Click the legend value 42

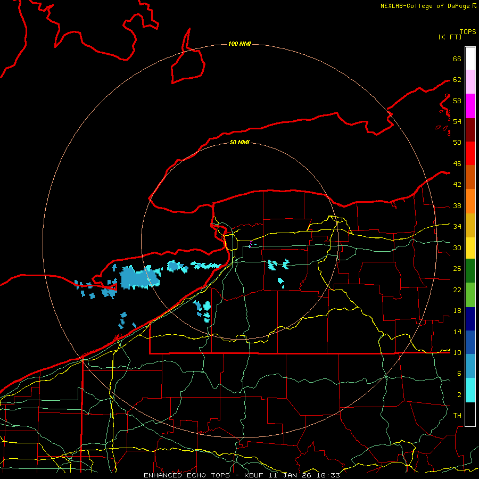(x=457, y=185)
